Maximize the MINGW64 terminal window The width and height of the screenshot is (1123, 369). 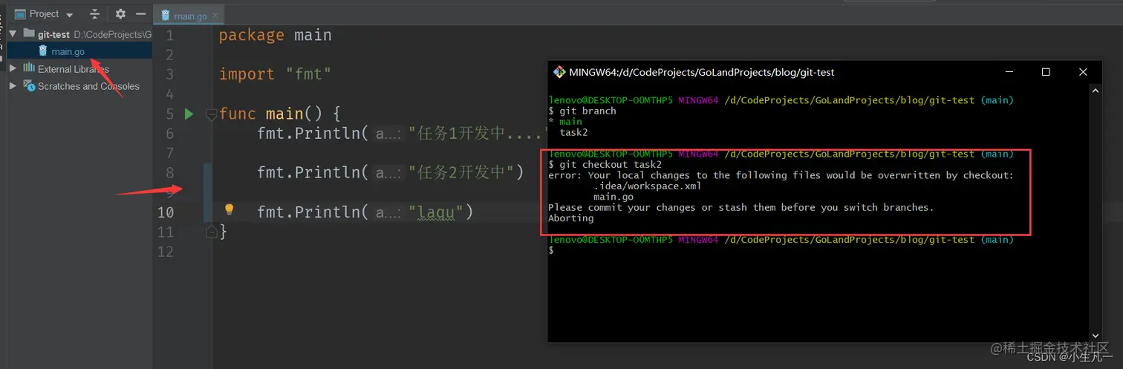pos(1046,72)
